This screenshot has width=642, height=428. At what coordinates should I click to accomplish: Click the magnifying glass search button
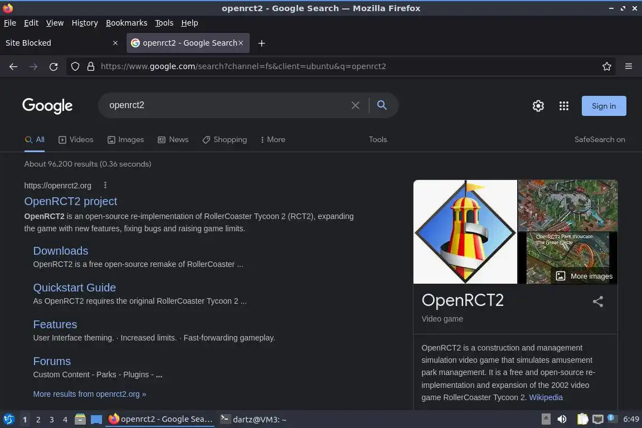pos(382,105)
